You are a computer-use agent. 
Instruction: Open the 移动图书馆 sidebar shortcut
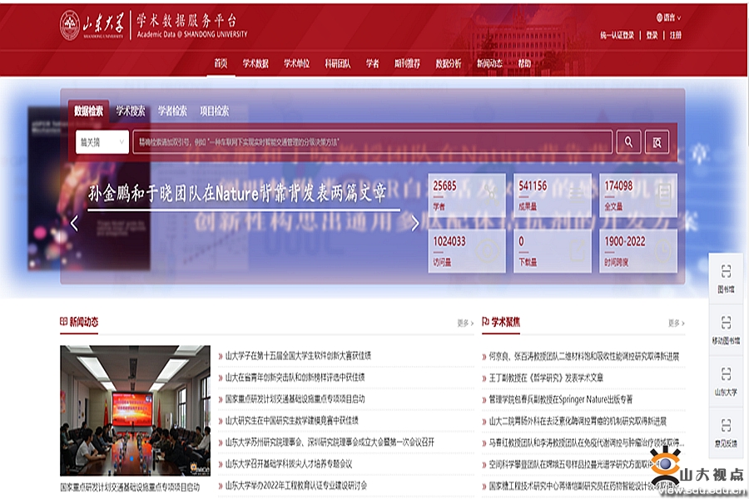point(726,330)
